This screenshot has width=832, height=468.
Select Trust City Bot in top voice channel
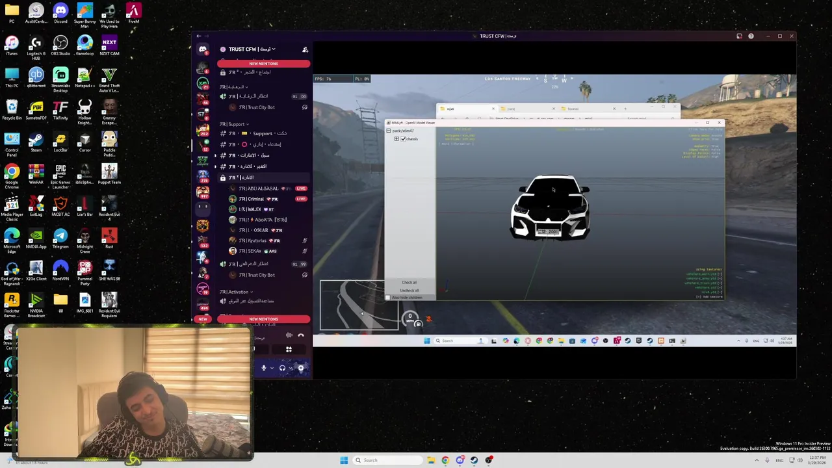(267, 107)
